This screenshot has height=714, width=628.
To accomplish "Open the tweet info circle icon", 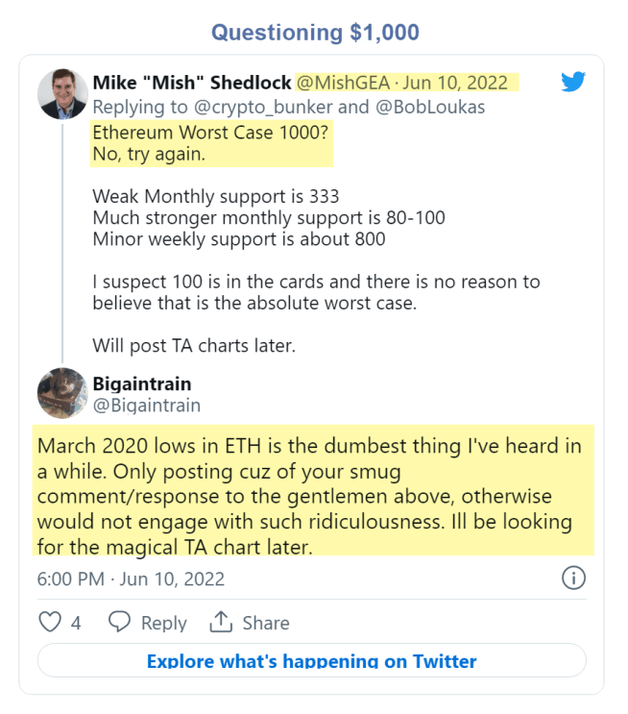I will [572, 579].
